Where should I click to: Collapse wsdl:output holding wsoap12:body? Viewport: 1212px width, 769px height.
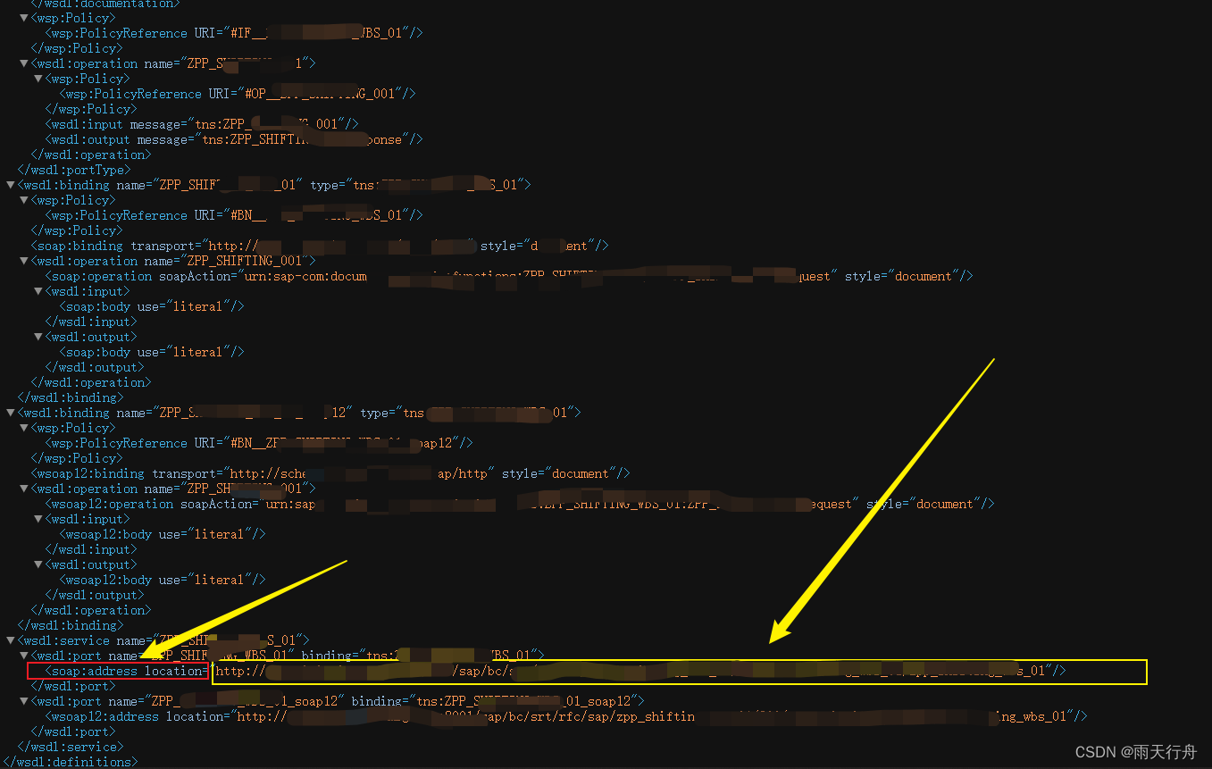39,564
